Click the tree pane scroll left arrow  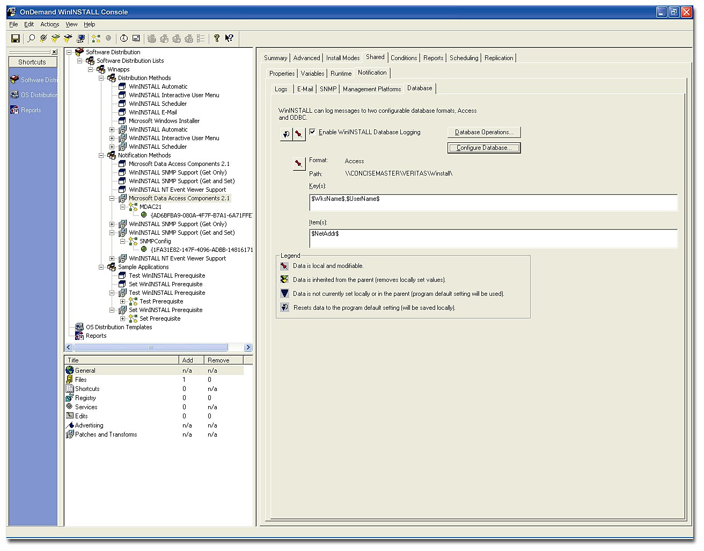69,347
